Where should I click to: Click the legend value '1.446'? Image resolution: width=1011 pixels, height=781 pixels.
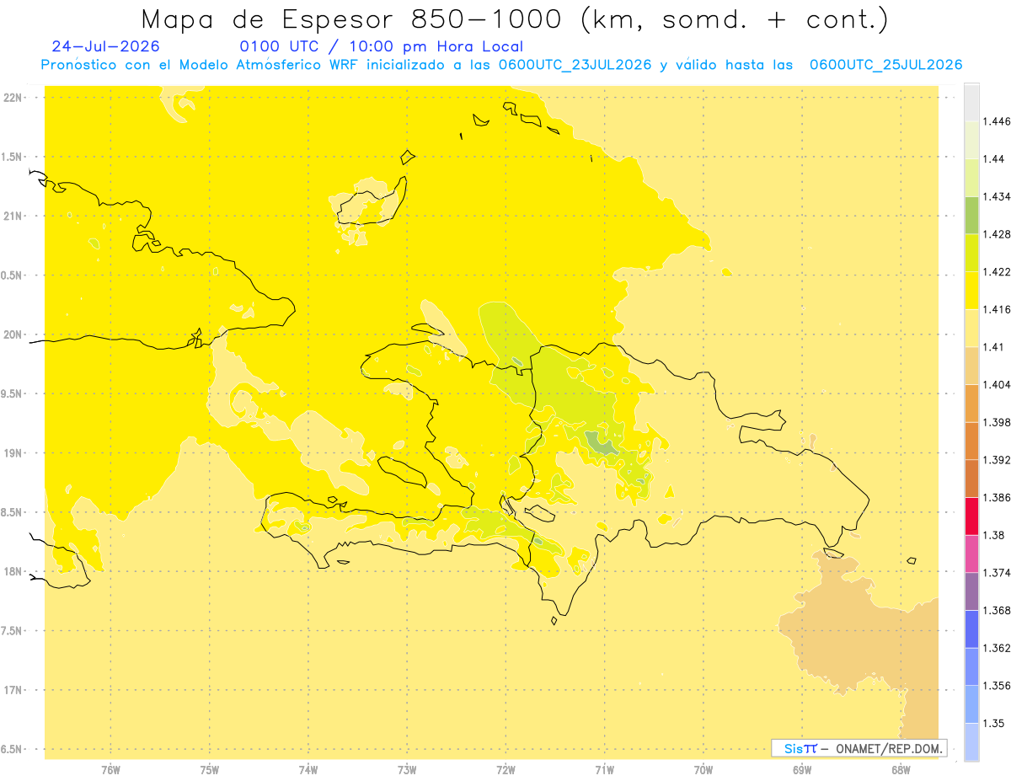tap(998, 122)
